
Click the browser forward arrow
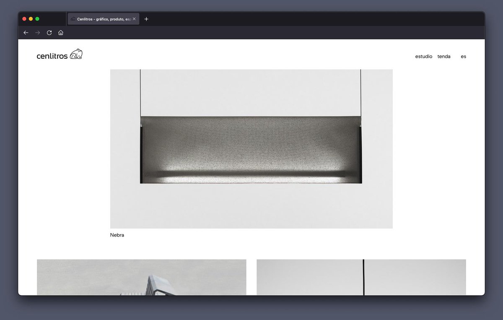tap(38, 33)
